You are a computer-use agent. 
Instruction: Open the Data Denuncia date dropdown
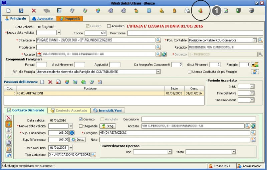[x=71, y=148]
